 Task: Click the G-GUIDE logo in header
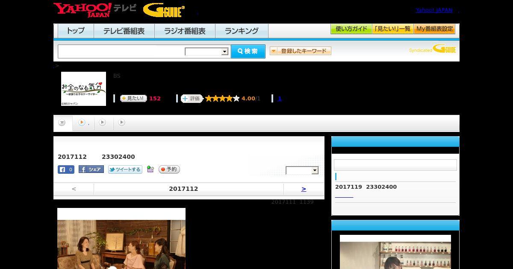click(x=164, y=10)
